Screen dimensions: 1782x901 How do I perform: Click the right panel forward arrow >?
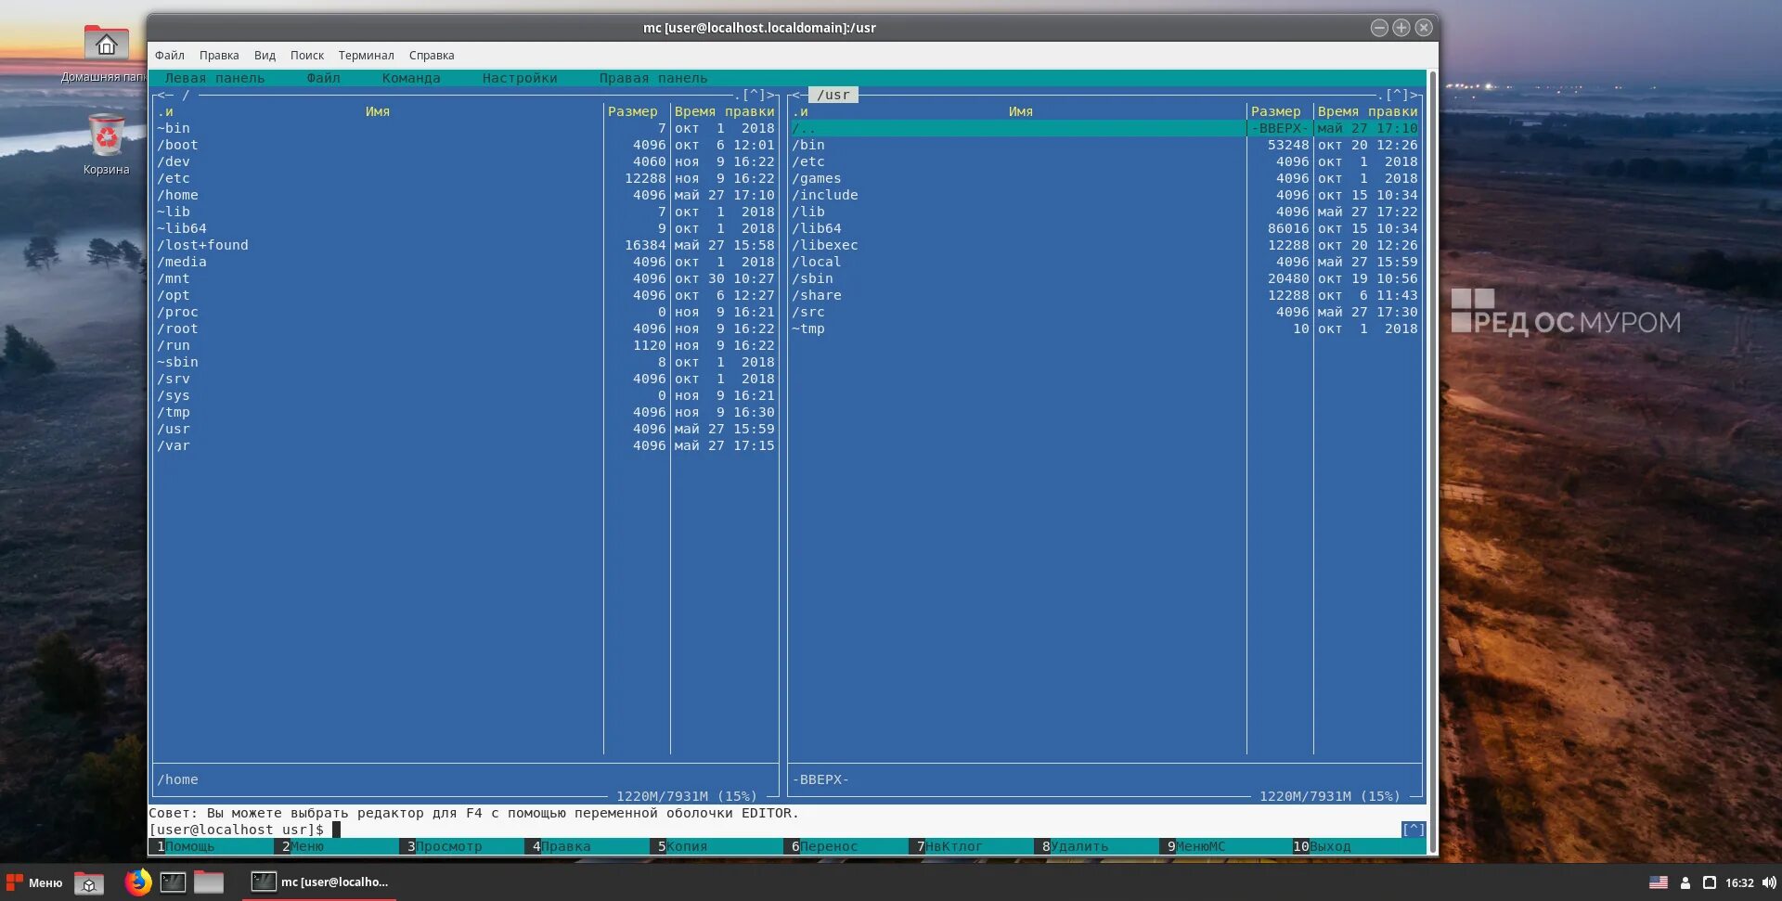[x=1414, y=95]
